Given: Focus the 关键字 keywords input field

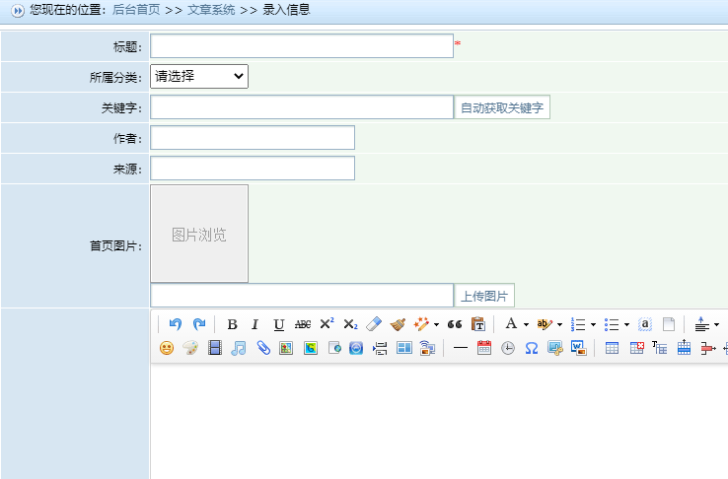Looking at the screenshot, I should (302, 107).
